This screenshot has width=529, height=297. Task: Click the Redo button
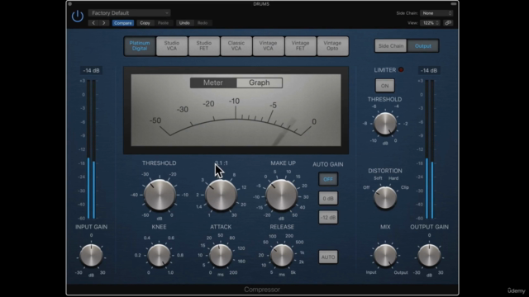pos(203,23)
